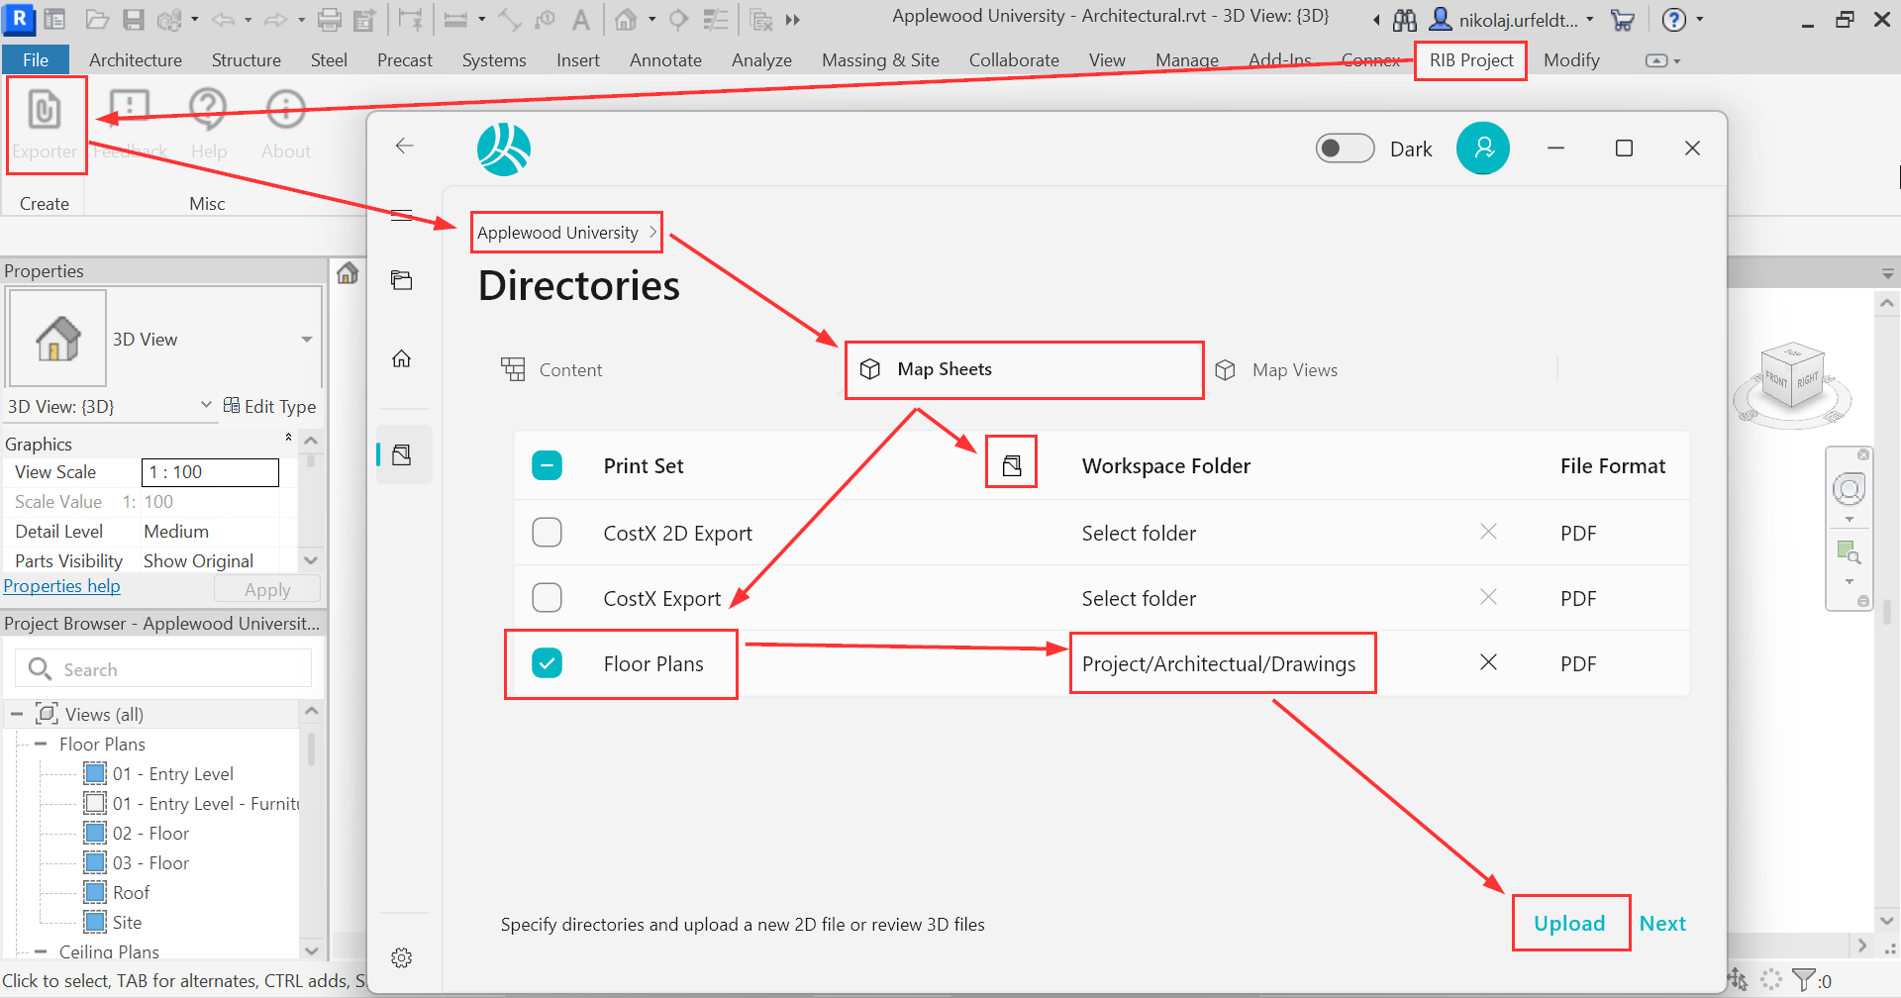
Task: Open the settings gear in the dialog sidebar
Action: click(x=401, y=957)
